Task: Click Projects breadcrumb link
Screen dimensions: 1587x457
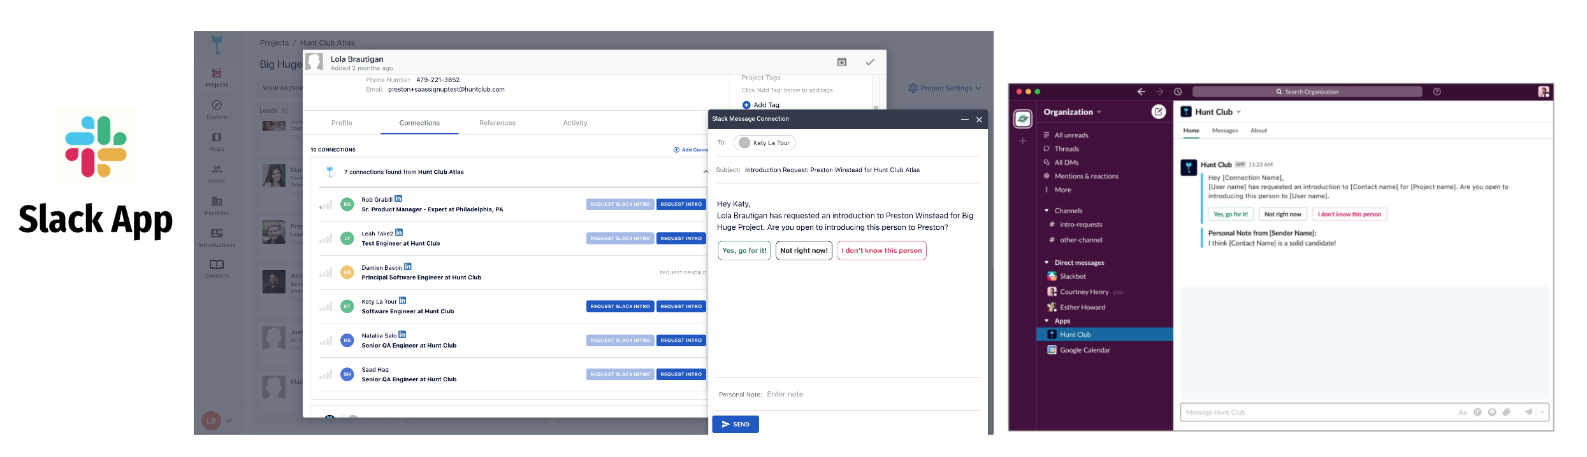Action: coord(274,43)
